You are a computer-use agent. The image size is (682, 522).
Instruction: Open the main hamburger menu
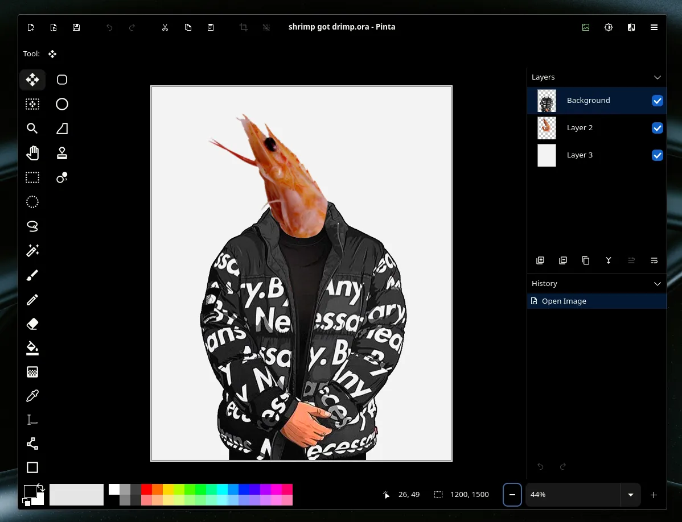point(654,27)
